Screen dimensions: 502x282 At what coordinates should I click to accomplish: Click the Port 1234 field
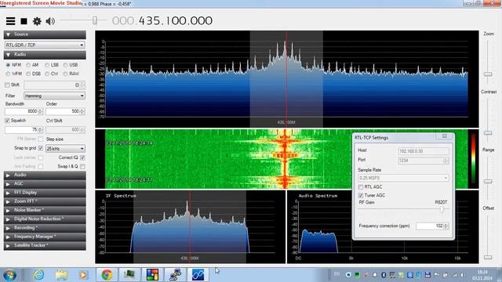pyautogui.click(x=424, y=161)
